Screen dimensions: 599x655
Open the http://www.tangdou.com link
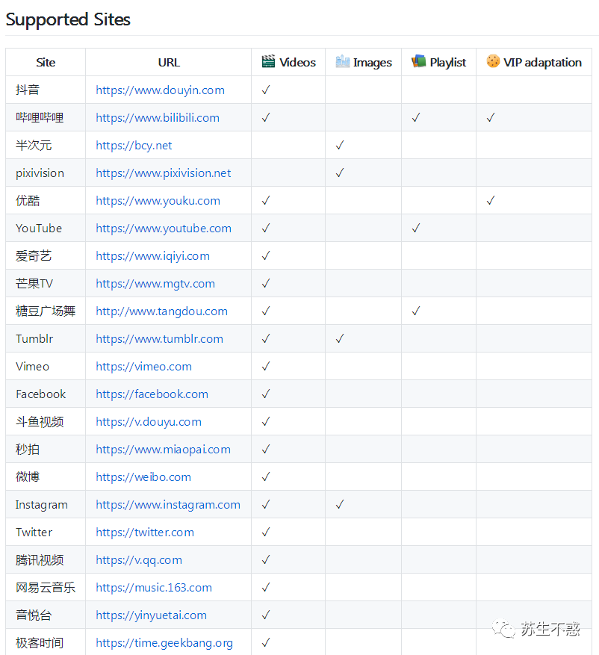click(x=161, y=311)
